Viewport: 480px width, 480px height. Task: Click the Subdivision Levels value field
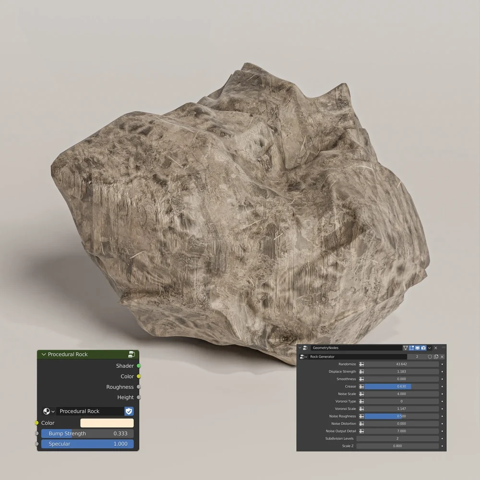(397, 439)
